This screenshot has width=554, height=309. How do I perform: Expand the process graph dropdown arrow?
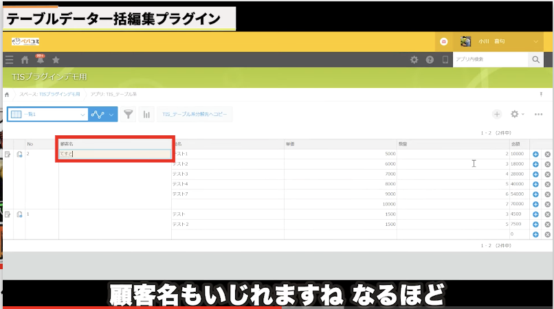tap(111, 114)
